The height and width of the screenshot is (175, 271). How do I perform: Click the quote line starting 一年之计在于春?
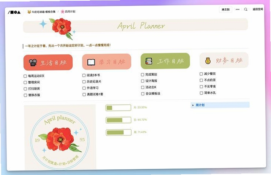pyautogui.click(x=68, y=46)
